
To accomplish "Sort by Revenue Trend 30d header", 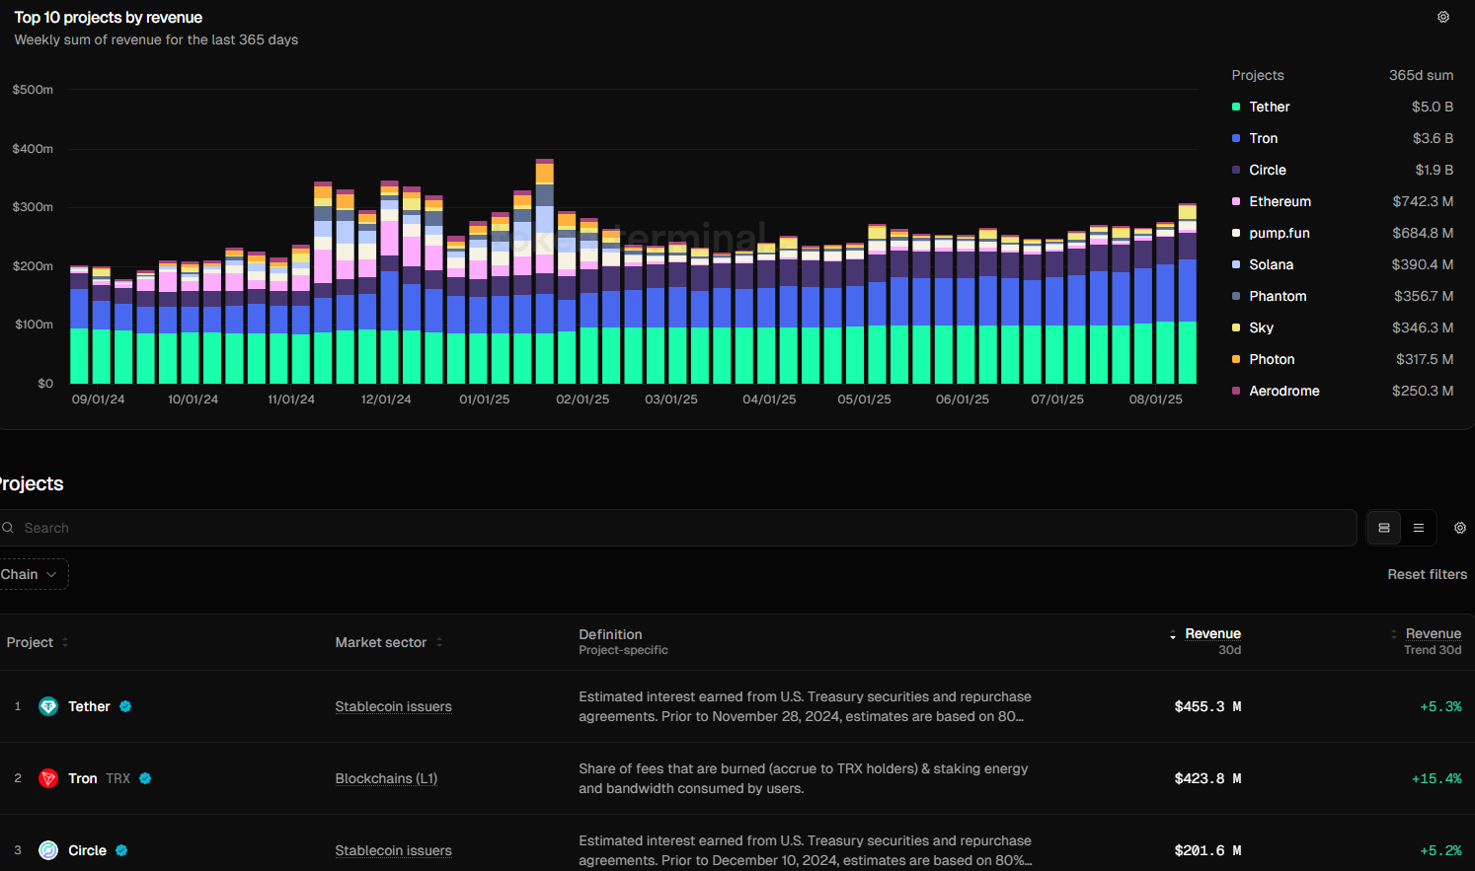I will click(x=1432, y=634).
